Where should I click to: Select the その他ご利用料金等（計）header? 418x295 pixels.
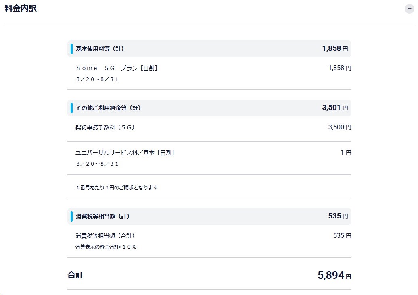coord(107,107)
